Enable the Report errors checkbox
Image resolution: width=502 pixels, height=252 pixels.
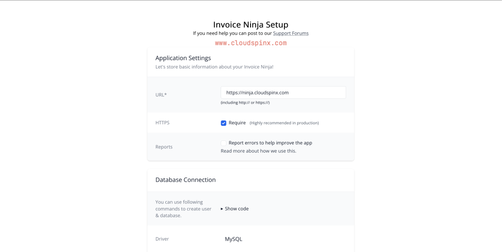(224, 143)
